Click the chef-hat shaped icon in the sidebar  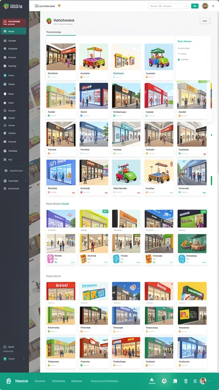5,94
